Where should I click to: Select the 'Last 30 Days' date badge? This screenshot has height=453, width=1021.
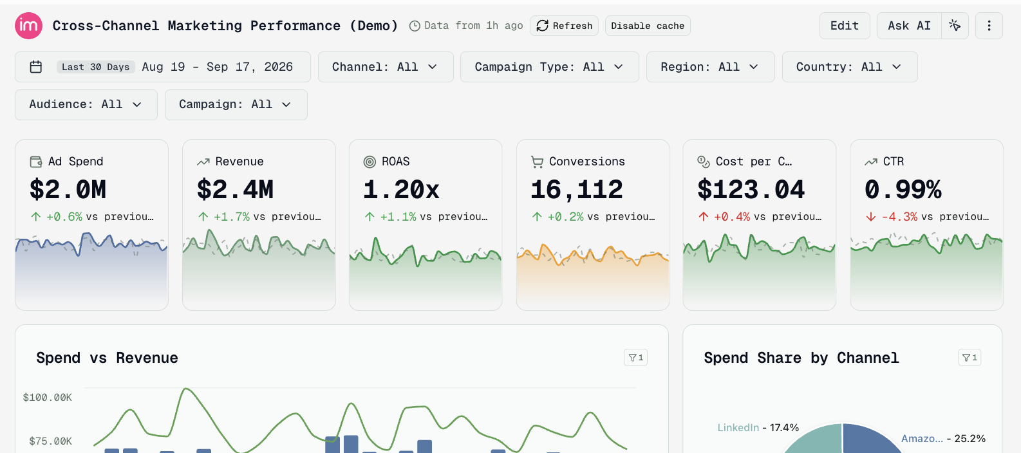(95, 67)
